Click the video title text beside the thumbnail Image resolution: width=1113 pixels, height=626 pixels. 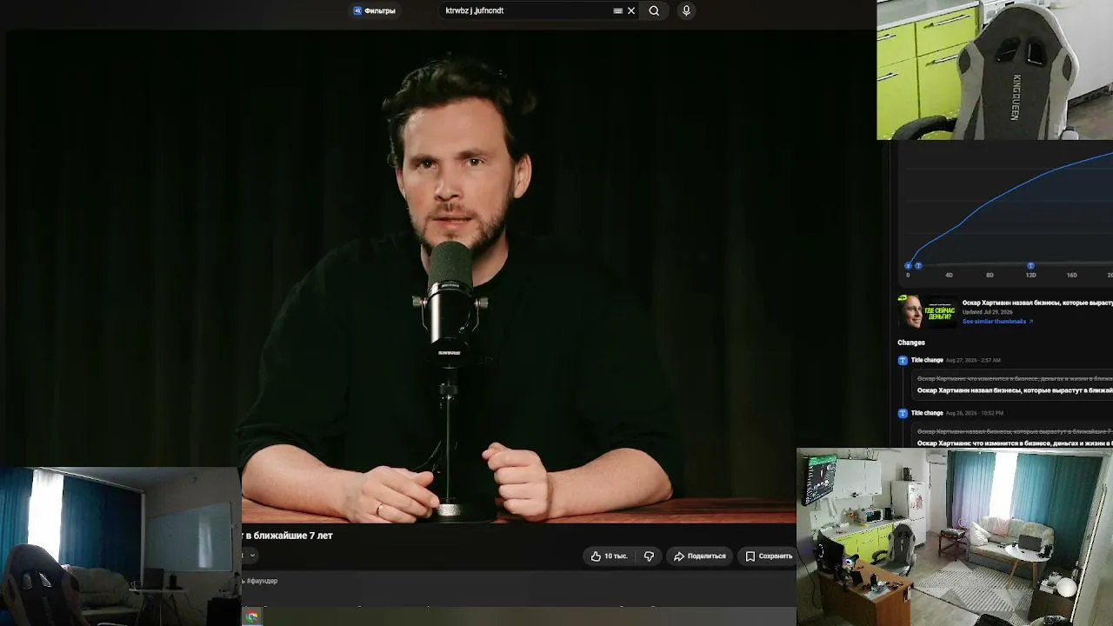click(x=1037, y=303)
